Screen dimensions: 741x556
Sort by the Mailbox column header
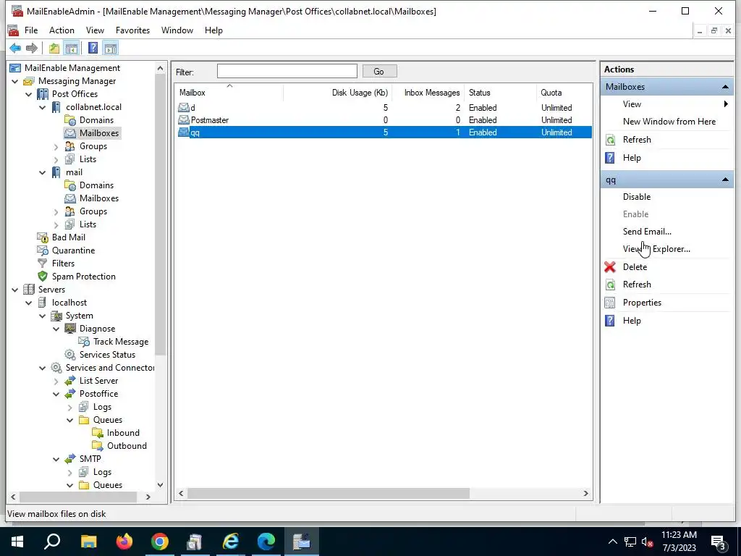point(229,93)
